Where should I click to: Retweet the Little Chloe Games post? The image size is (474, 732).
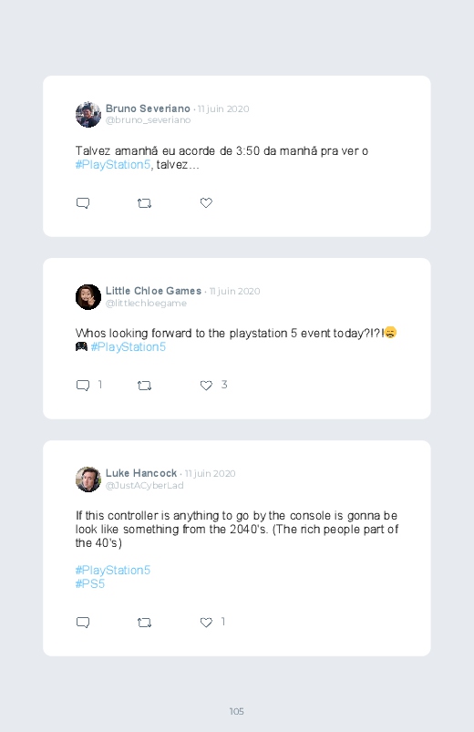(x=144, y=386)
